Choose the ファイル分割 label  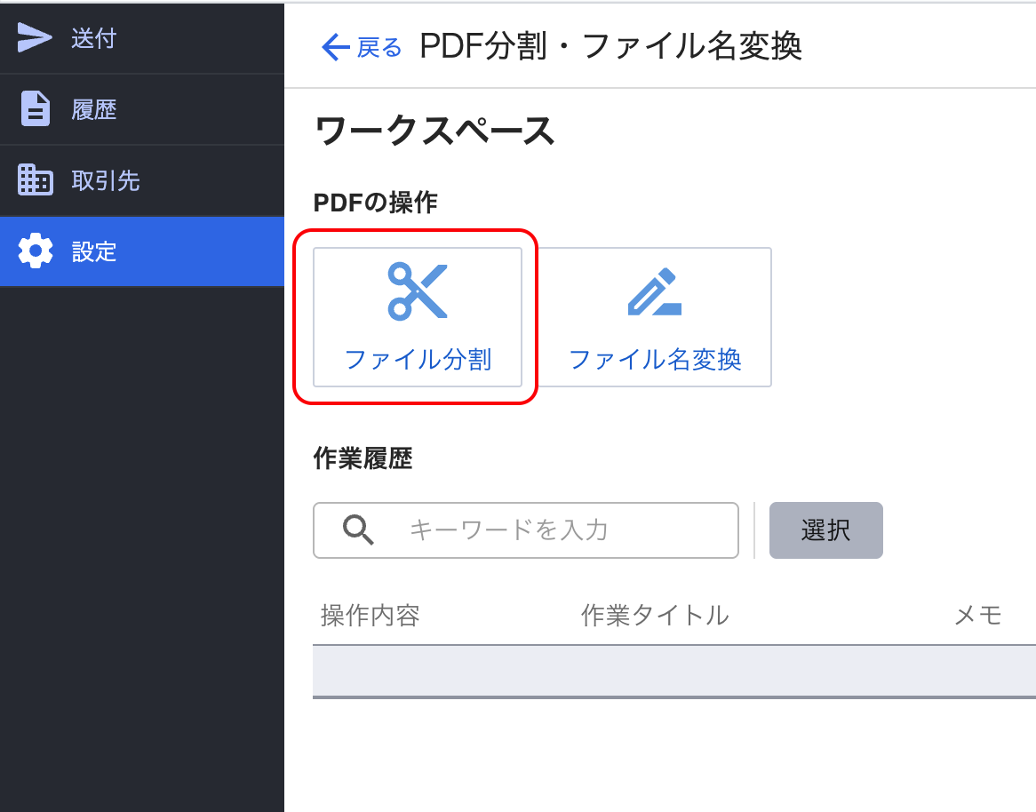point(418,360)
